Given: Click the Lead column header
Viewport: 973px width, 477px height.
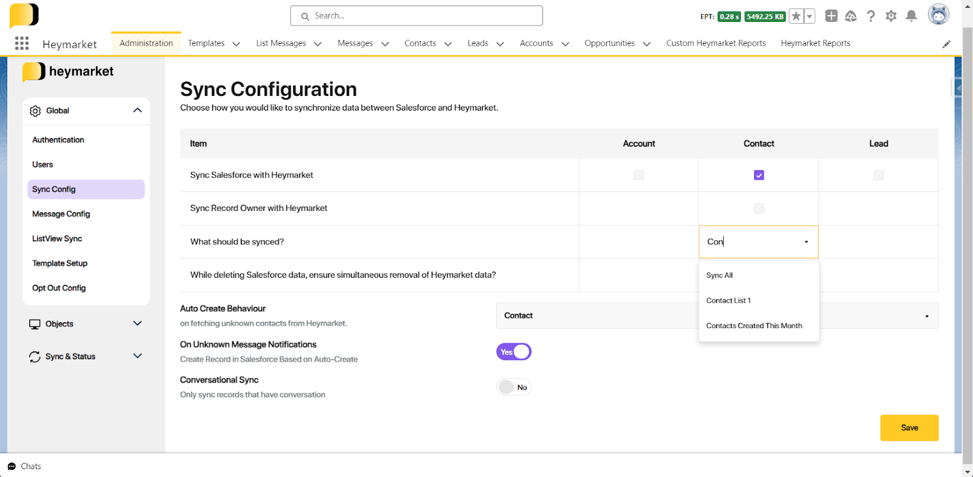Looking at the screenshot, I should click(879, 144).
